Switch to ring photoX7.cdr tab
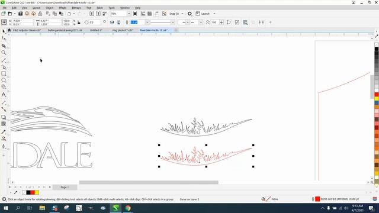 [123, 30]
